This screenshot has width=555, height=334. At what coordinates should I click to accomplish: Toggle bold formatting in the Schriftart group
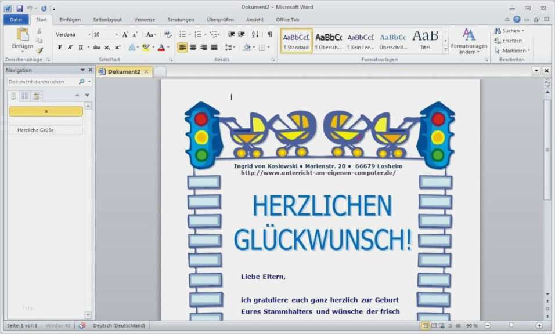click(x=60, y=48)
